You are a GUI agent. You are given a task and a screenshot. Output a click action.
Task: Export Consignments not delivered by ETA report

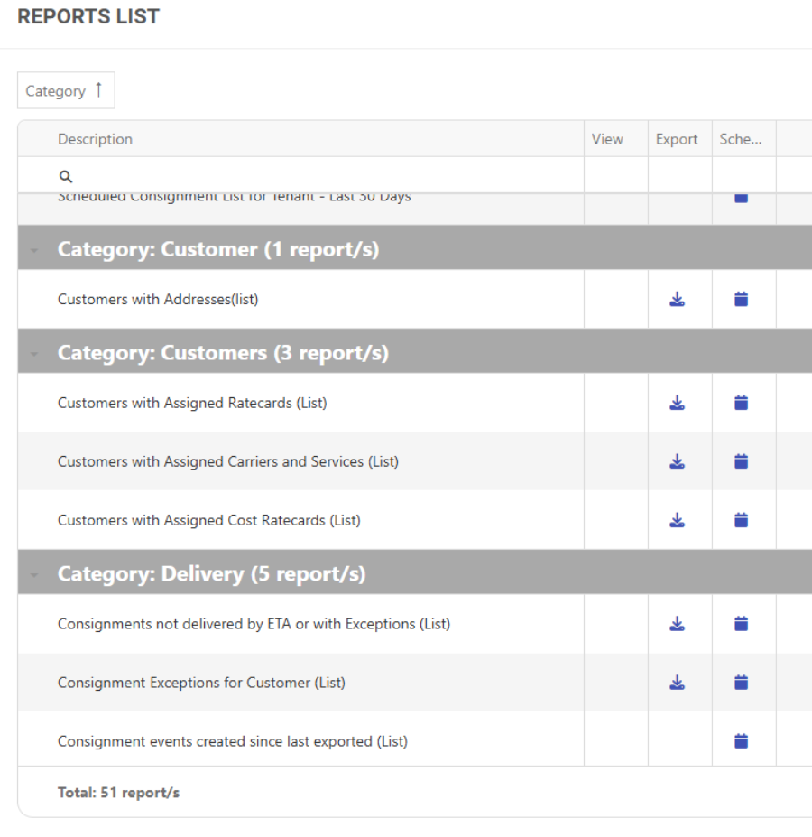pos(678,624)
